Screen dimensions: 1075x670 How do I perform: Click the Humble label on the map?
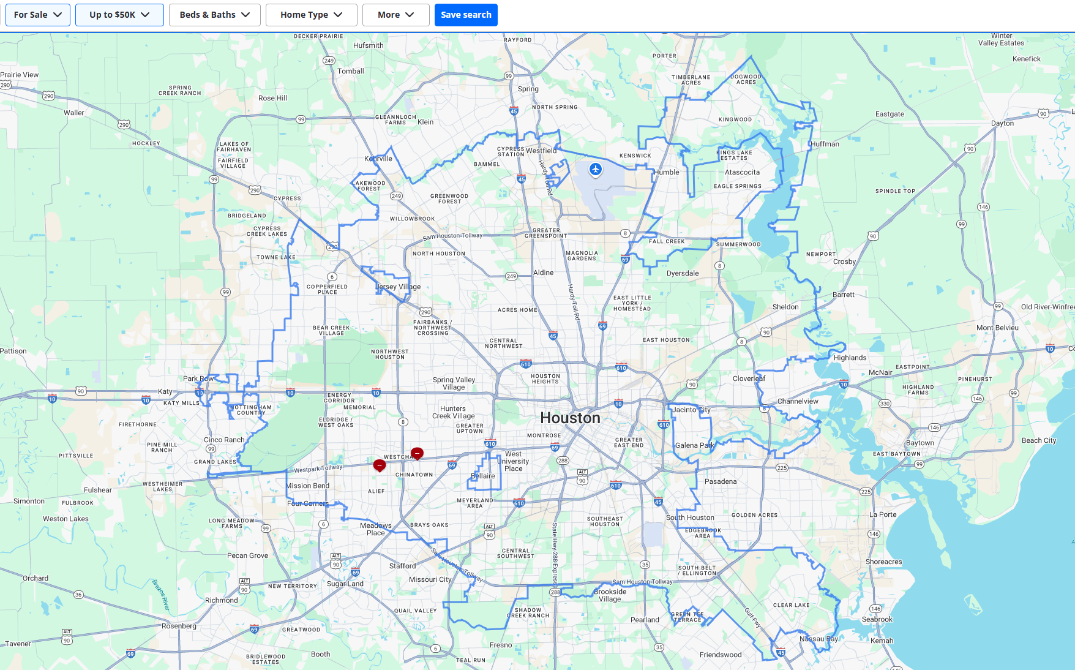click(x=667, y=172)
